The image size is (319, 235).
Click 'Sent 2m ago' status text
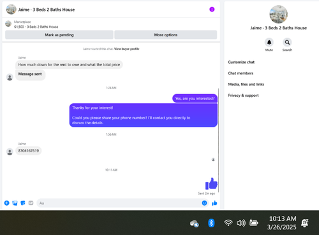click(207, 194)
